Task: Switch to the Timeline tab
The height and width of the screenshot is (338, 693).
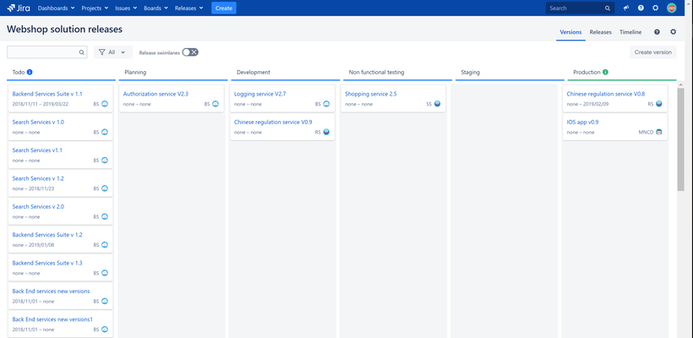Action: (x=630, y=32)
